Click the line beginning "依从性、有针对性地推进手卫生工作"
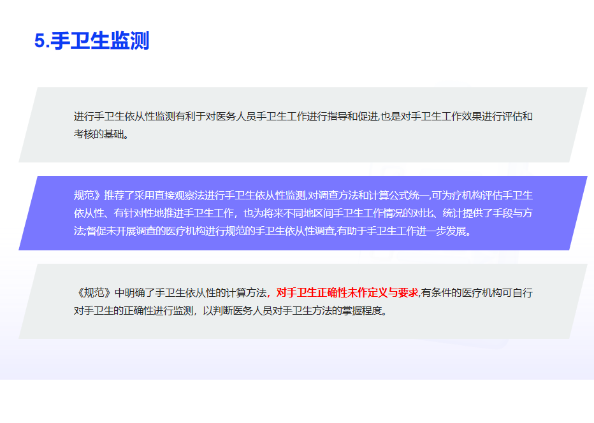Image resolution: width=594 pixels, height=423 pixels. point(303,213)
